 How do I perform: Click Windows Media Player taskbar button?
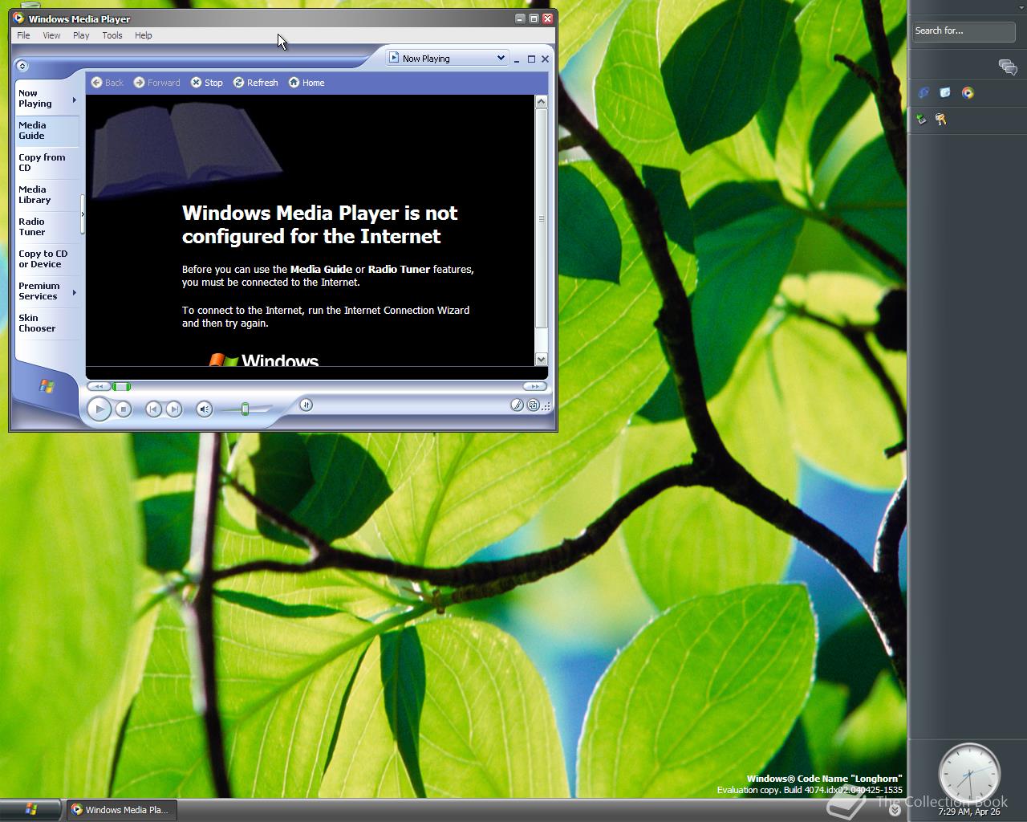point(120,810)
